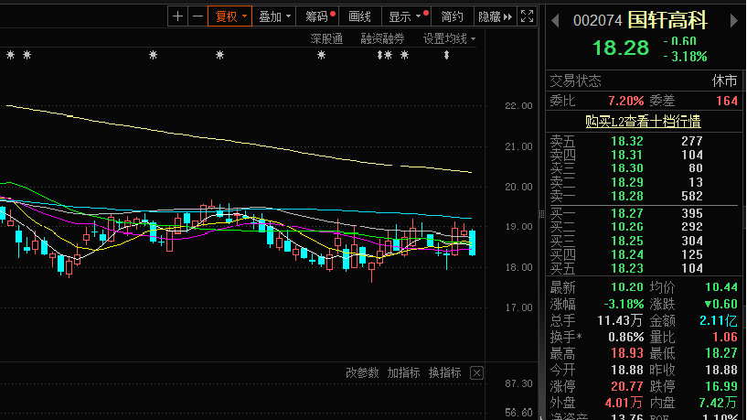Select 卖一 price 18.28
Screen dimensions: 747x420
tap(627, 196)
